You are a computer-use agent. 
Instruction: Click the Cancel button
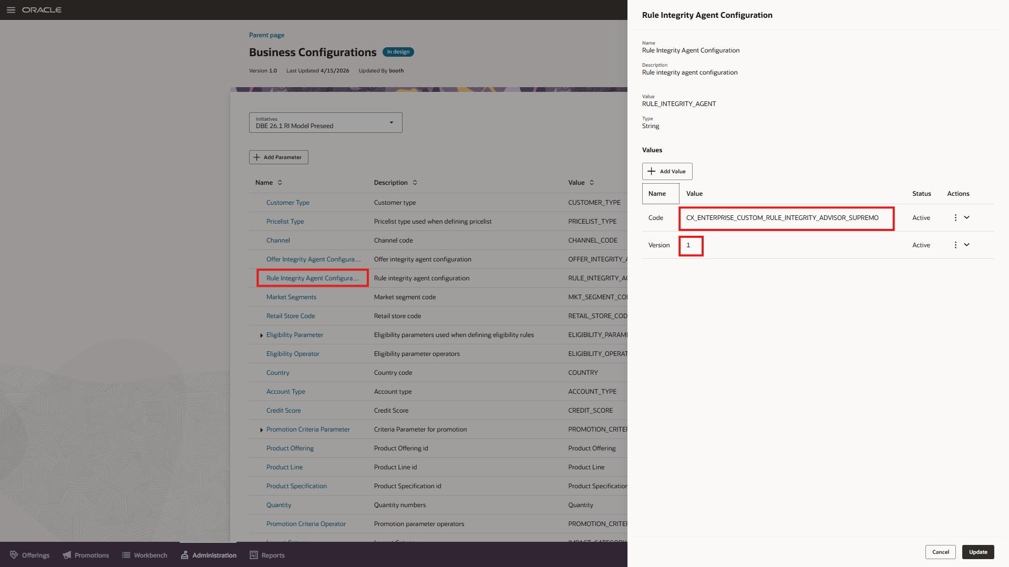(940, 552)
